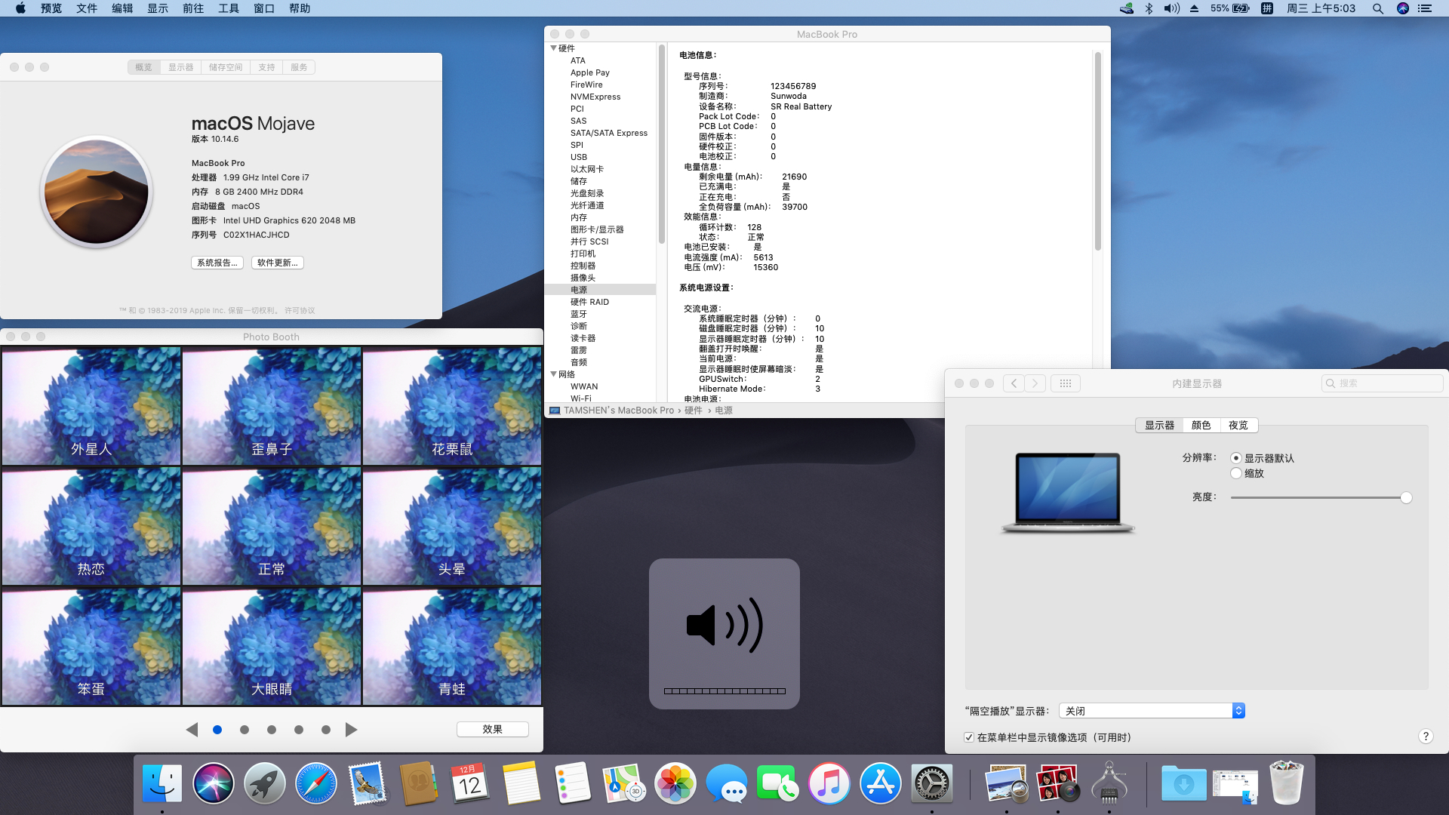This screenshot has height=815, width=1449.
Task: Open the Color tab in Displays
Action: (1201, 425)
